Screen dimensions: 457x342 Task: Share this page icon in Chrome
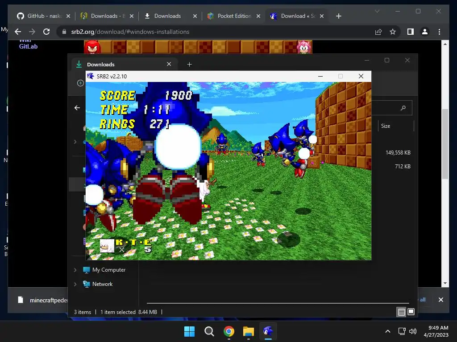[378, 32]
